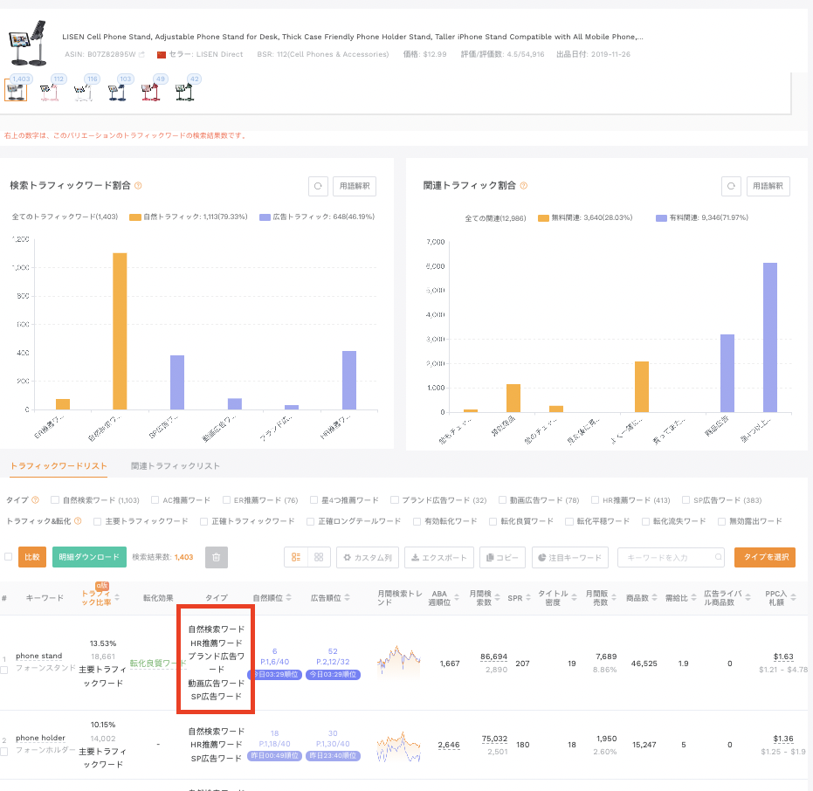Toggle the 自然トラフィック legend swatch
Image resolution: width=813 pixels, height=791 pixels.
point(135,217)
